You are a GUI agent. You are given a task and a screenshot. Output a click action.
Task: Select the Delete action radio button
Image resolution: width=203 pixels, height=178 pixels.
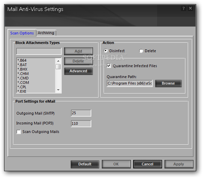click(141, 51)
